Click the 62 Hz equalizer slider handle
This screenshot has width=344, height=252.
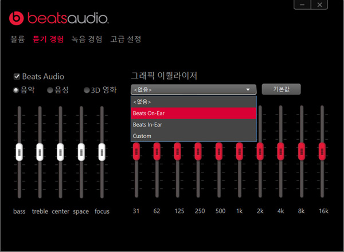pos(157,151)
